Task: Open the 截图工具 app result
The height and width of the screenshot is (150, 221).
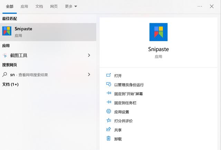Action: point(48,56)
